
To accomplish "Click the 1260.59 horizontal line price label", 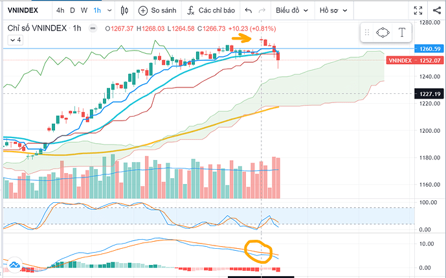I will [x=430, y=49].
